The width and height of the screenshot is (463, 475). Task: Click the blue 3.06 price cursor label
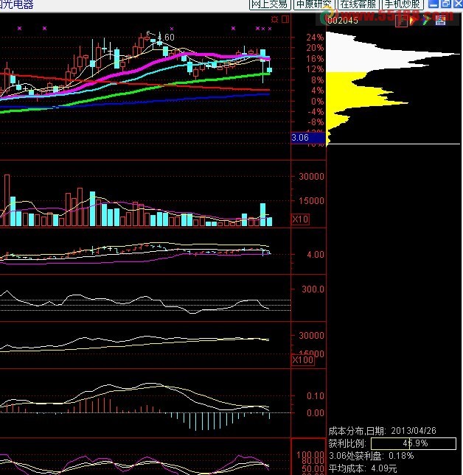click(308, 138)
